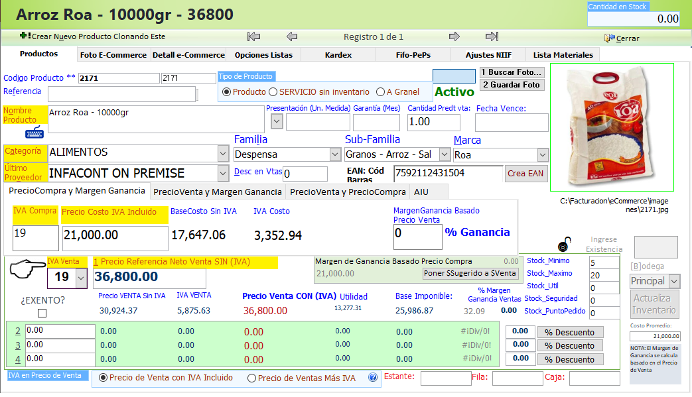Click the Desc en Vtas link
Image resolution: width=692 pixels, height=397 pixels.
tap(257, 172)
